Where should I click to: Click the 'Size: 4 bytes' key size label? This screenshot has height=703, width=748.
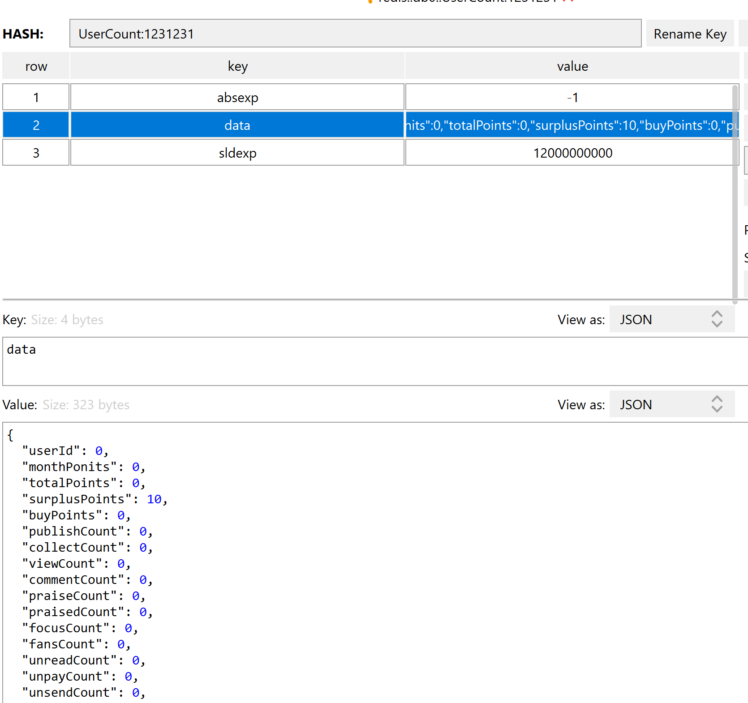click(x=67, y=320)
